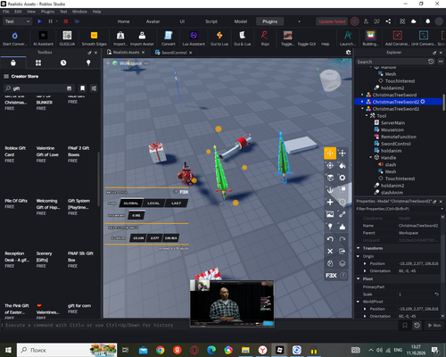Set F3X move axes to Global
This screenshot has height=357, width=446.
point(131,203)
